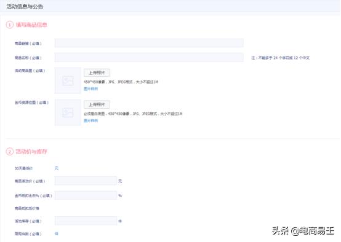Click the note 不能多于 24 个字符

coord(280,58)
